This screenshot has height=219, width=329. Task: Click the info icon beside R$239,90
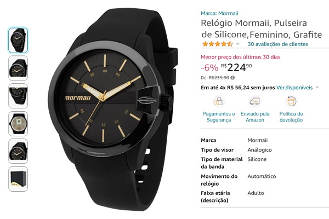coord(232,78)
